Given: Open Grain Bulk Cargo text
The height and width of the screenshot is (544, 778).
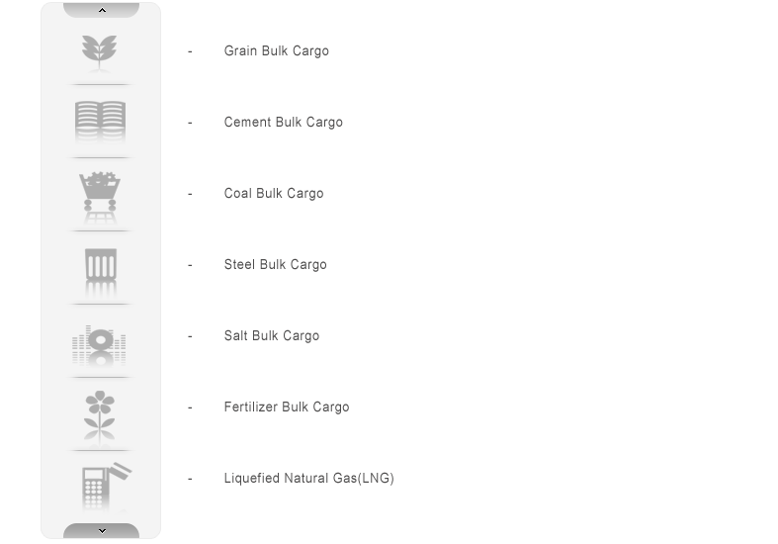Looking at the screenshot, I should [277, 51].
